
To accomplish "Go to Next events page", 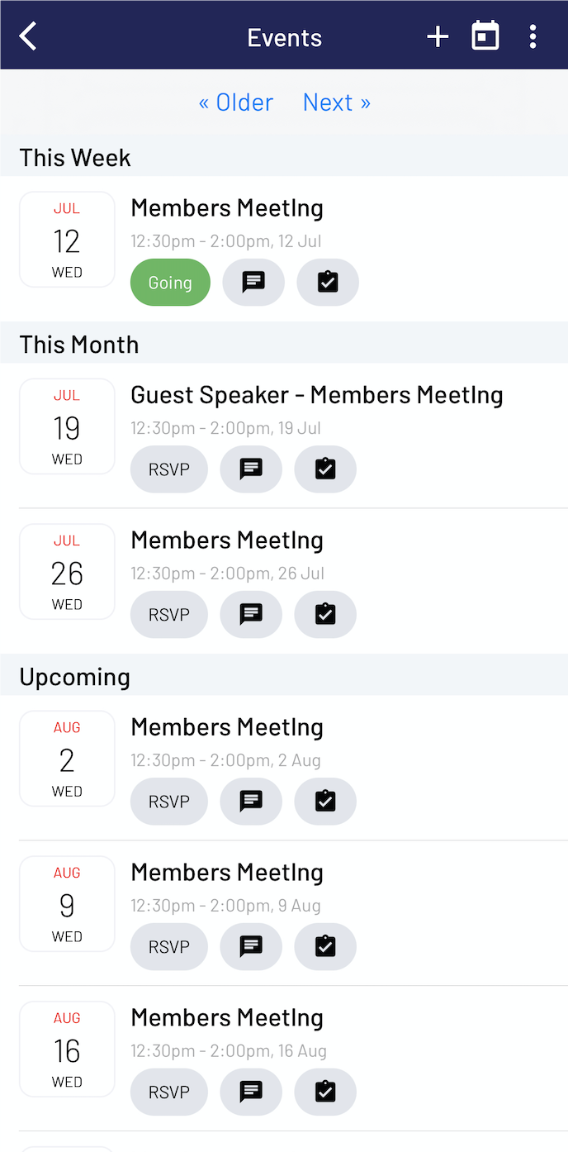I will point(337,102).
